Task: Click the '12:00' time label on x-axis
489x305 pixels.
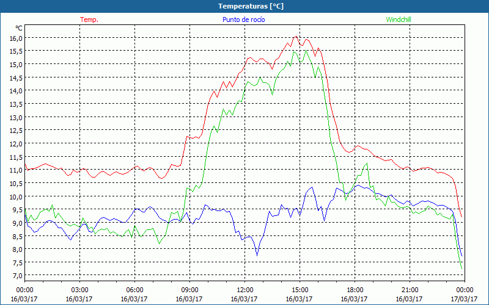Action: pos(244,290)
